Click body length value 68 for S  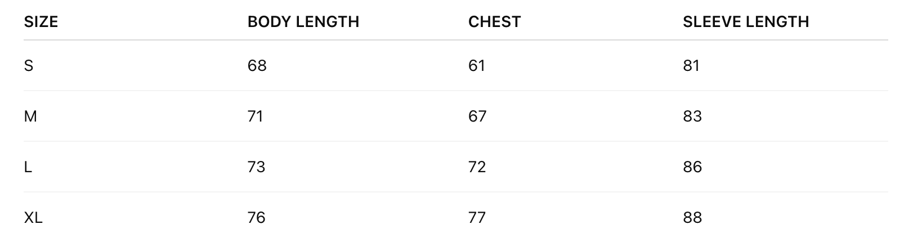coord(257,66)
